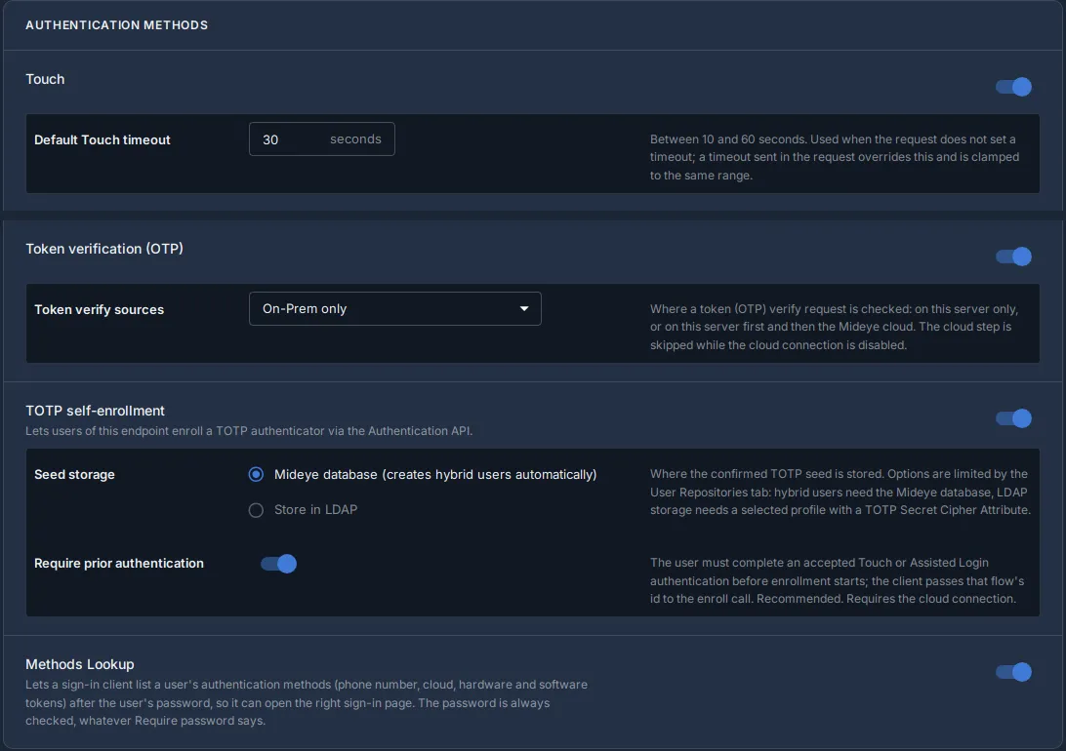The width and height of the screenshot is (1066, 751).
Task: Click the caret arrow on On-Prem only
Action: 524,309
